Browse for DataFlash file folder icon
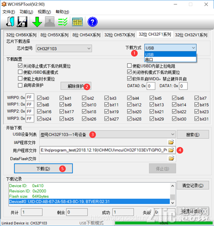This screenshot has height=226, width=214. pyautogui.click(x=171, y=158)
